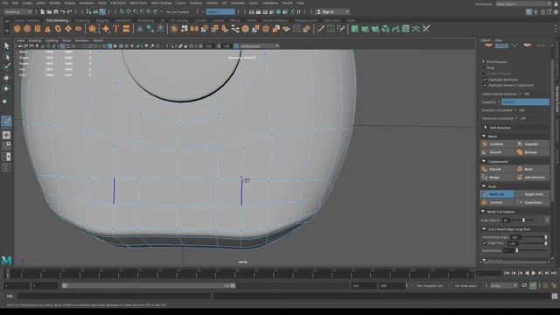560x315 pixels.
Task: Click the Scale tool in toolbox
Action: click(x=6, y=101)
